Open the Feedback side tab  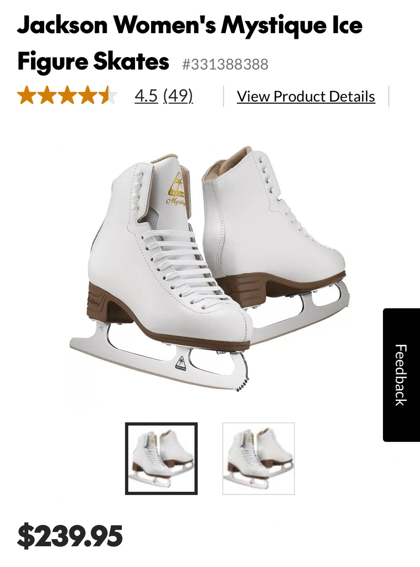(x=401, y=375)
